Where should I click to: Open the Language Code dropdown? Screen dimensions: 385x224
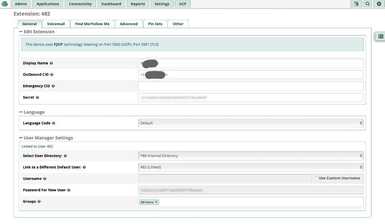pos(250,123)
